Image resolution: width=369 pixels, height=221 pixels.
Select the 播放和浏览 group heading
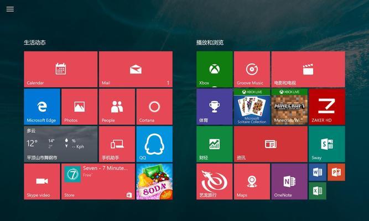210,43
